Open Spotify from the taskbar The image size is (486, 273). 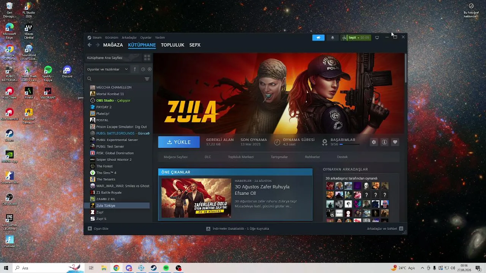point(166,268)
